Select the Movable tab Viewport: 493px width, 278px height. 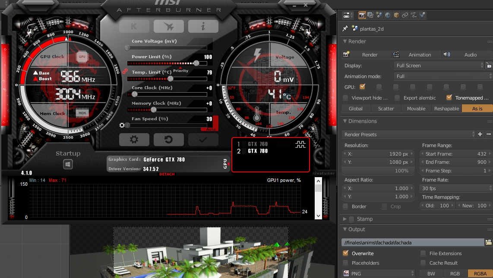click(x=416, y=108)
